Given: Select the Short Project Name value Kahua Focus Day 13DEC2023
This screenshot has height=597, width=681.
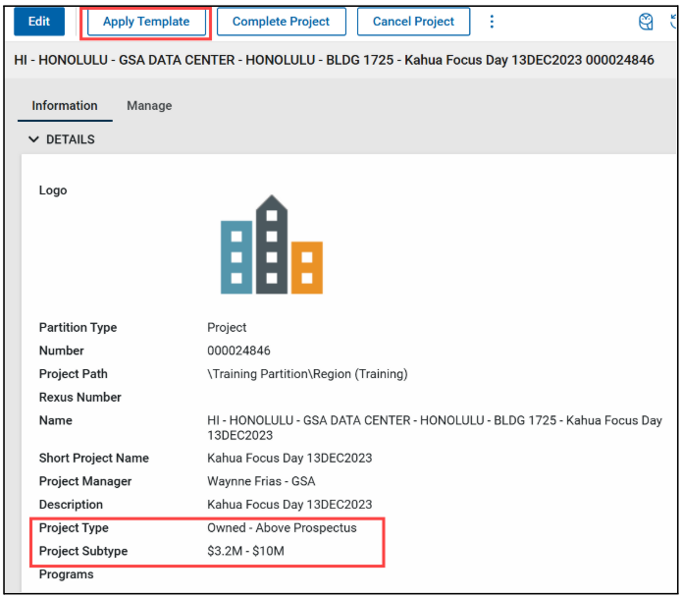Looking at the screenshot, I should tap(289, 458).
